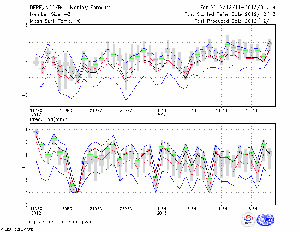Image resolution: width=300 pixels, height=232 pixels.
Task: Click 11JAN tick on precipitation chart axis
Action: coord(222,208)
